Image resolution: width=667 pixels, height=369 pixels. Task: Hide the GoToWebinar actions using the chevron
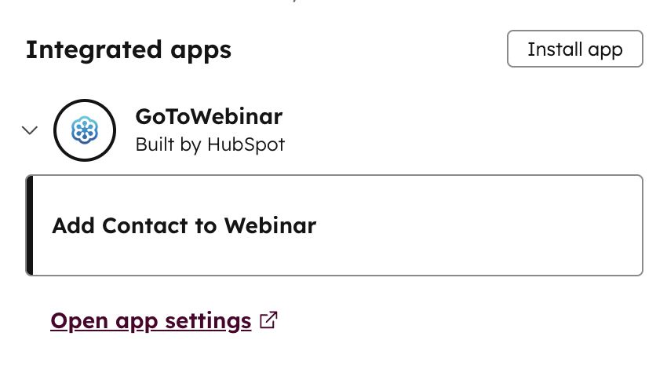[30, 130]
